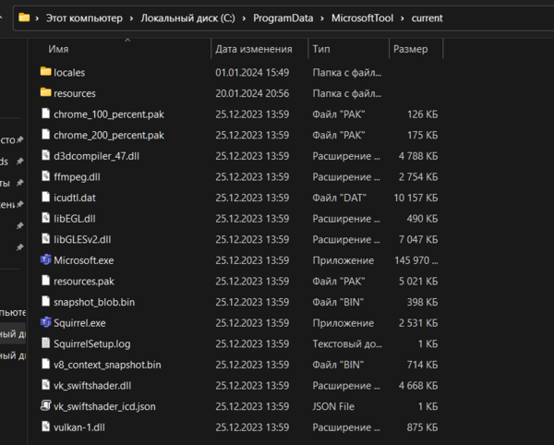Click the Microsoft.exe application icon
This screenshot has height=445, width=554.
45,260
